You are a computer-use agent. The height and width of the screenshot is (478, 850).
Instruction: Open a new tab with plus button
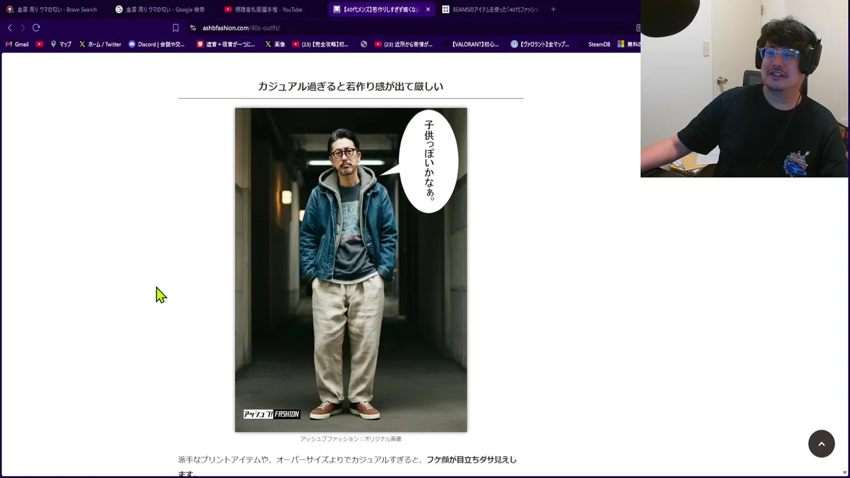coord(553,9)
